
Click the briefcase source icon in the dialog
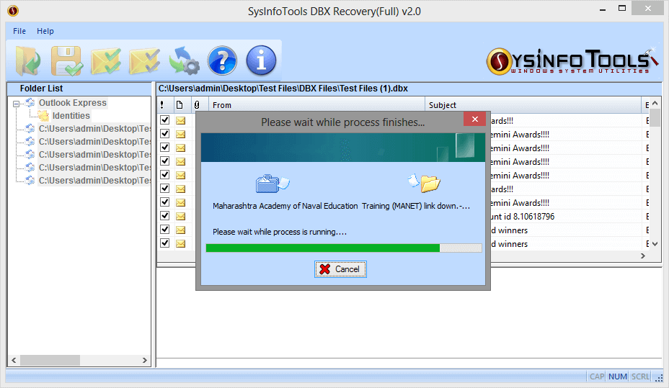[273, 184]
